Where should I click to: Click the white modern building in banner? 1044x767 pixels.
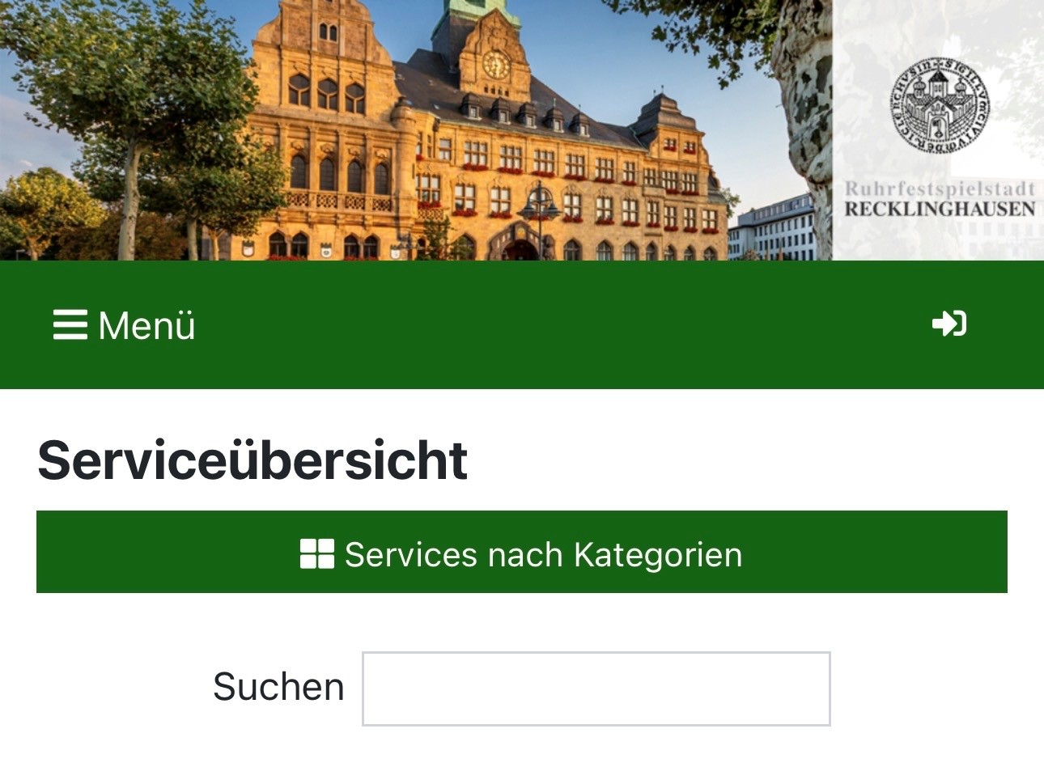tap(773, 229)
